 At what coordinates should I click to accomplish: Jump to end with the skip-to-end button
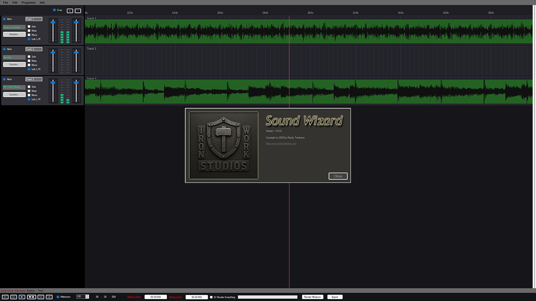click(49, 297)
